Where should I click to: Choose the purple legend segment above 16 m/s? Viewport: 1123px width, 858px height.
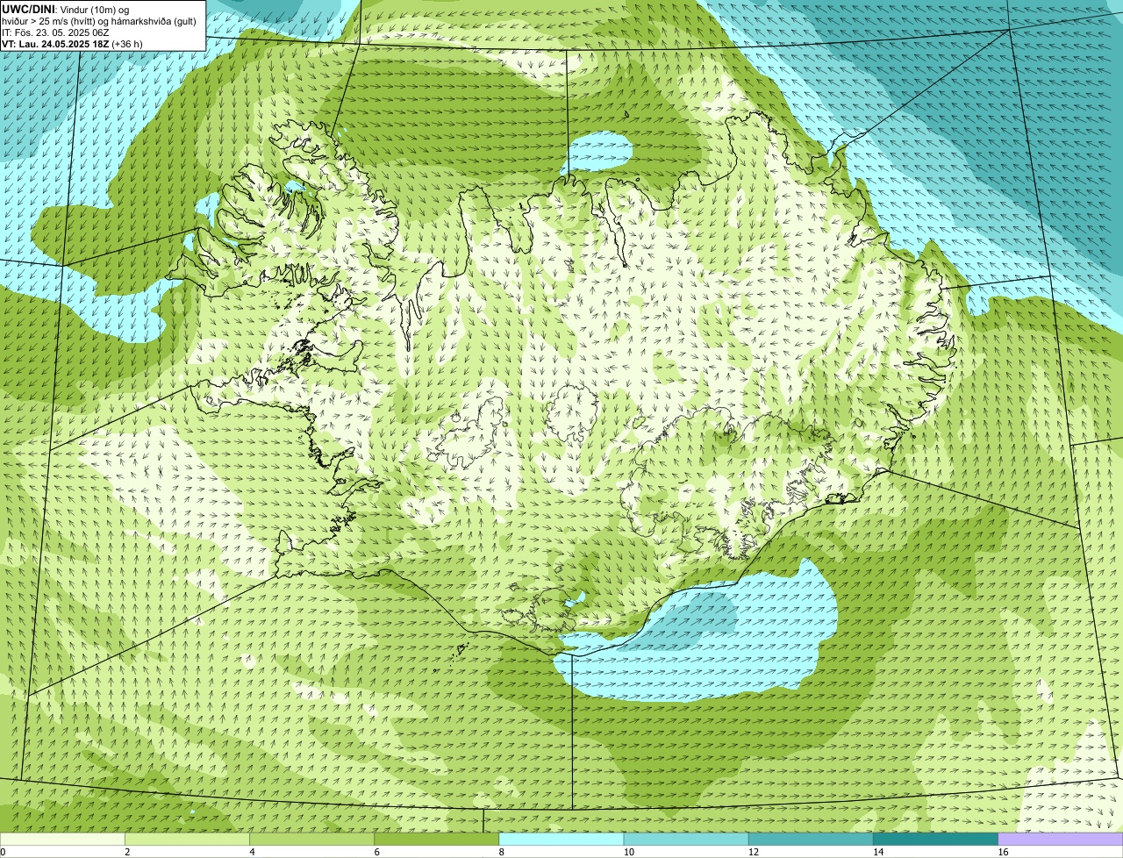(x=1060, y=840)
